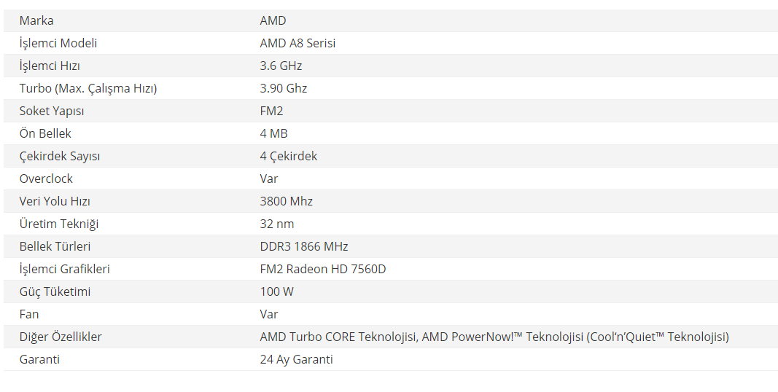This screenshot has height=392, width=778.
Task: Click the 24 Ay Garanti value
Action: click(296, 359)
